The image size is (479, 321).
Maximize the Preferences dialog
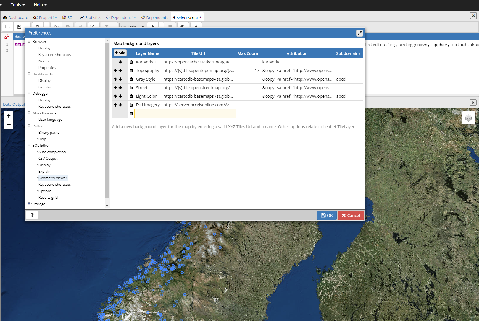(x=359, y=33)
